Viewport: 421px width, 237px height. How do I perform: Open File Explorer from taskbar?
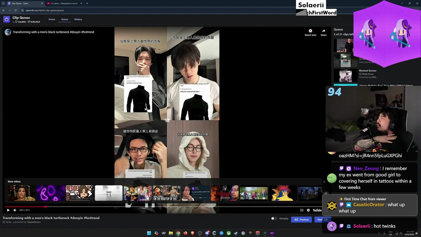tap(171, 233)
